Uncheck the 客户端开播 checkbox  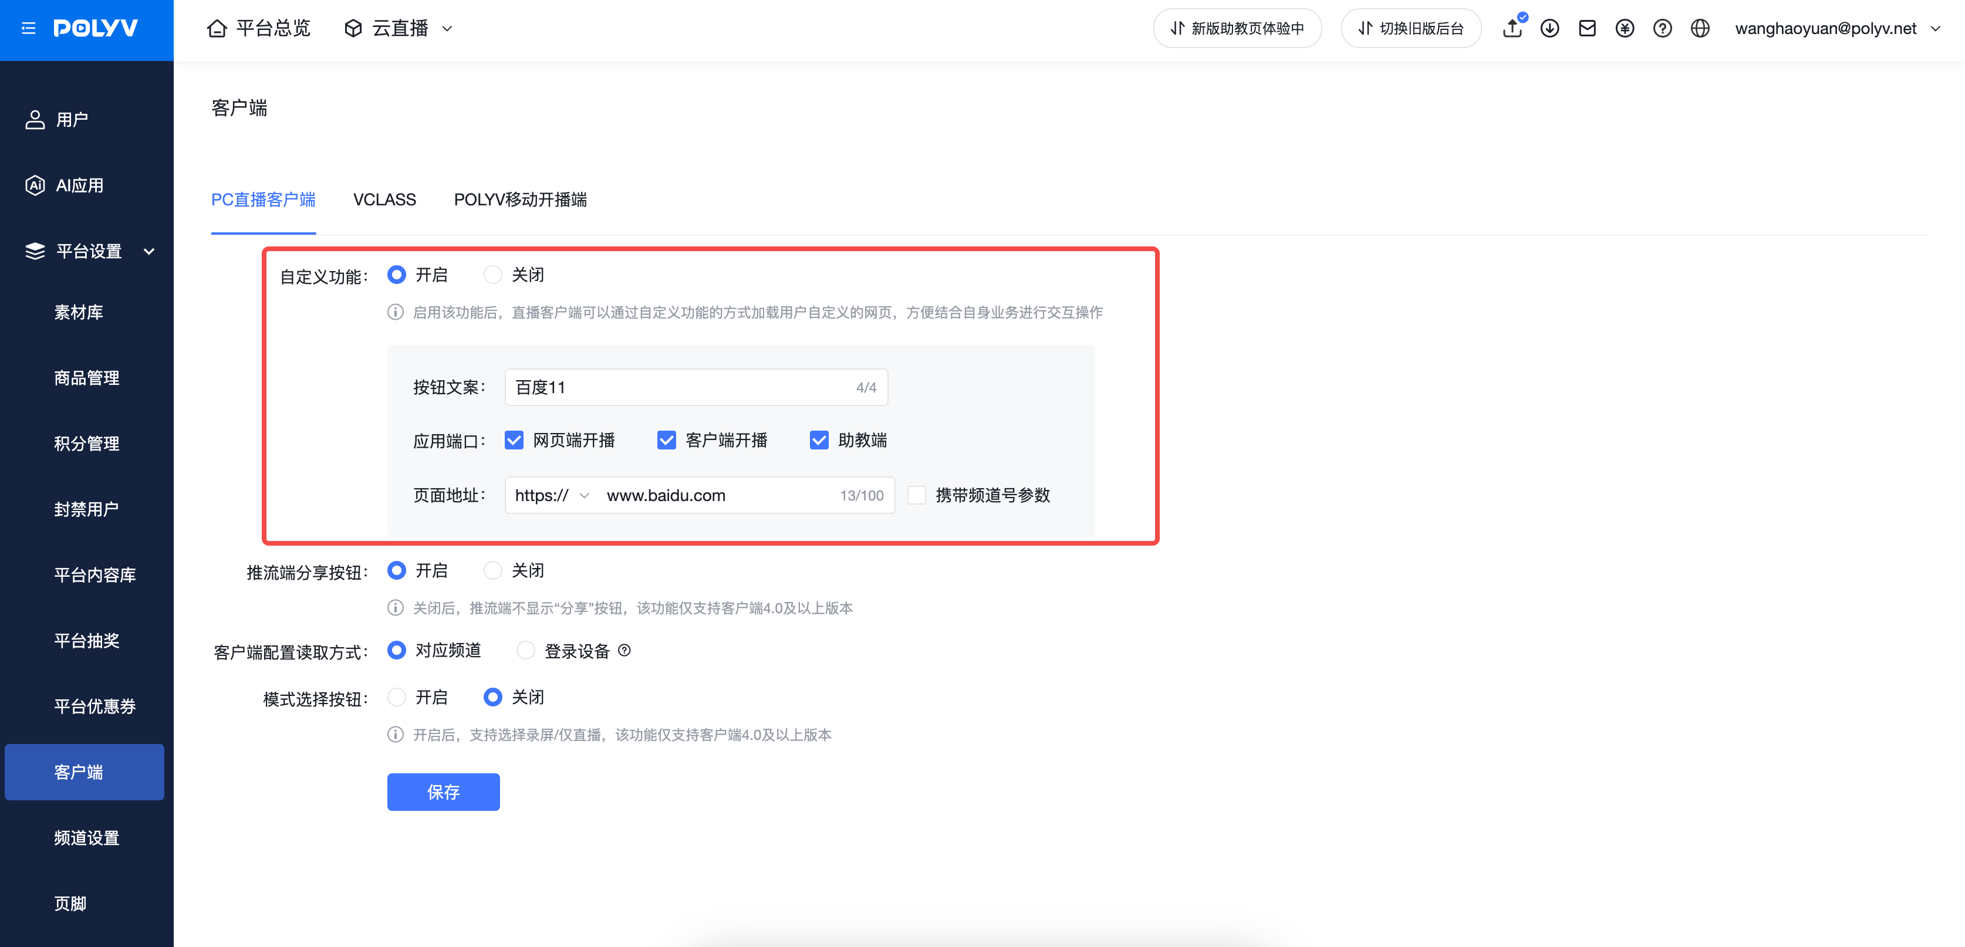[x=667, y=440]
